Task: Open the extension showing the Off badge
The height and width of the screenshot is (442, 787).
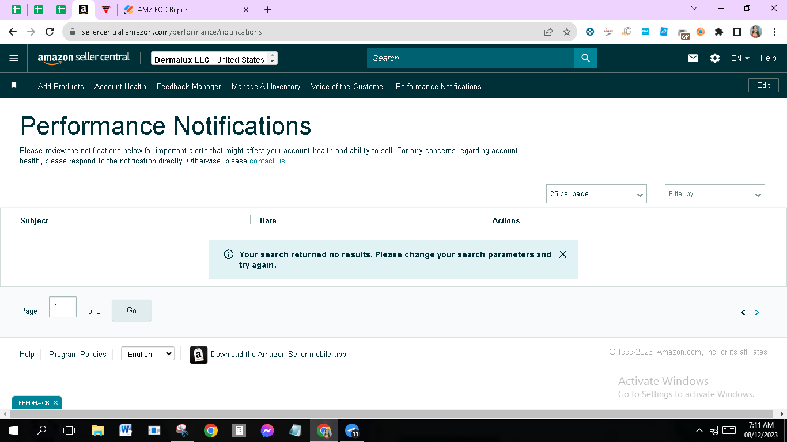Action: [x=683, y=33]
